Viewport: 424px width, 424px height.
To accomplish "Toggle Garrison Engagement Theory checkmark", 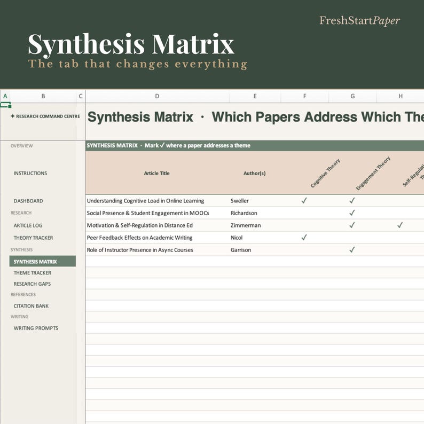I will [352, 249].
